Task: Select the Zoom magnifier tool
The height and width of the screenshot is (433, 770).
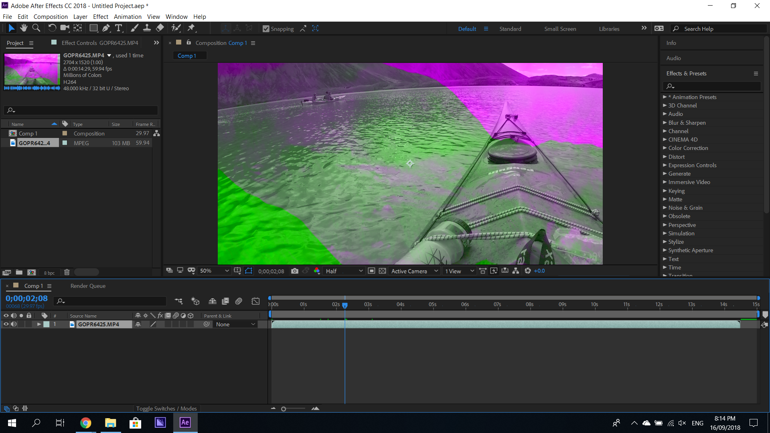Action: (x=36, y=28)
